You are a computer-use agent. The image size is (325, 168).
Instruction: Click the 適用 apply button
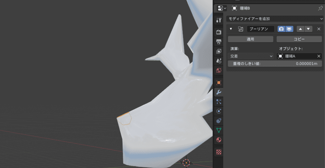pyautogui.click(x=250, y=39)
